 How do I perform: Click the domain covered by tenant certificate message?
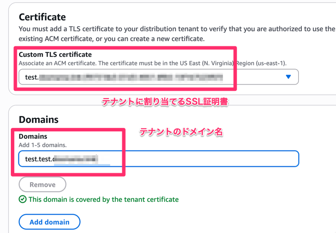pyautogui.click(x=103, y=199)
